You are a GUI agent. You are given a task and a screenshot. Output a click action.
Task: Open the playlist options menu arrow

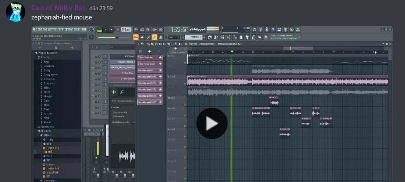pos(138,44)
